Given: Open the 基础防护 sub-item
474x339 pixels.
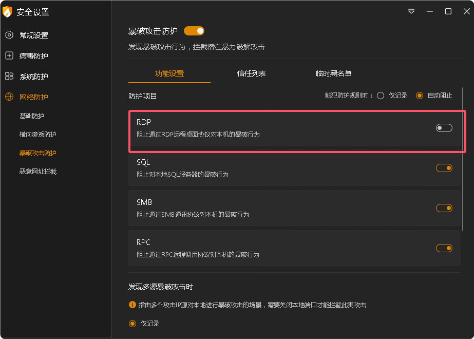Looking at the screenshot, I should pos(32,116).
